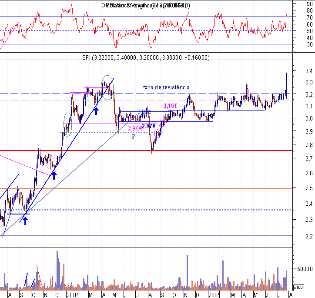This screenshot has width=315, height=298.
Task: Click the purple question mark annotation
Action: pyautogui.click(x=133, y=137)
